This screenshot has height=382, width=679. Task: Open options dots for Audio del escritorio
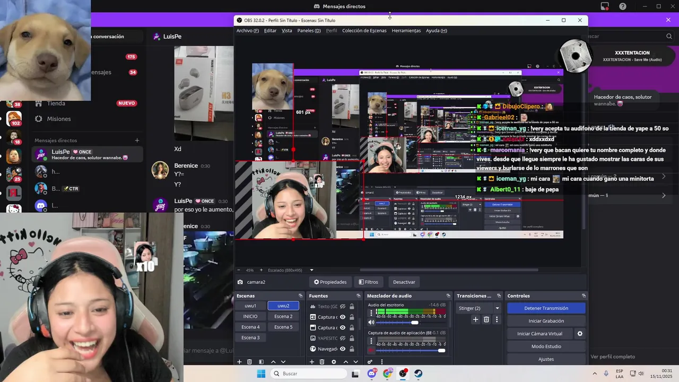(371, 313)
